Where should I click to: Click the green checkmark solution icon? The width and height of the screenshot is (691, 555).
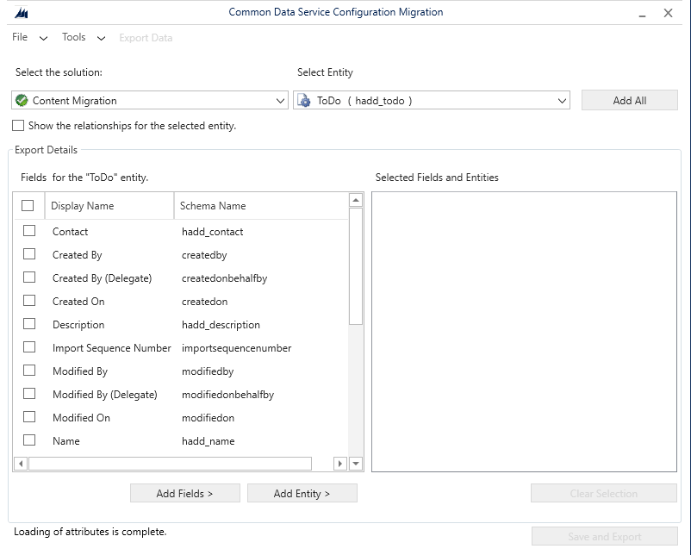pos(22,101)
